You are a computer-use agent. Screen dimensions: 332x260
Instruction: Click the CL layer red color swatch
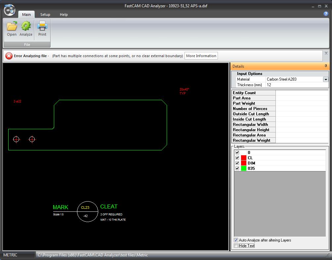click(x=244, y=158)
